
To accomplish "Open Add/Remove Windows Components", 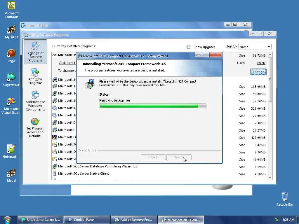I will tap(35, 101).
